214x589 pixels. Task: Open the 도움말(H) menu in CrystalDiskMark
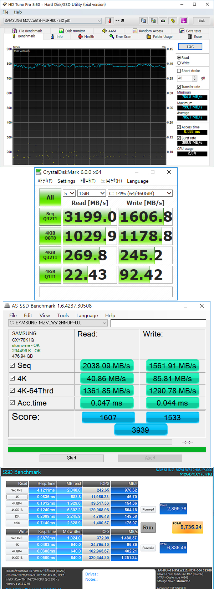[111, 181]
